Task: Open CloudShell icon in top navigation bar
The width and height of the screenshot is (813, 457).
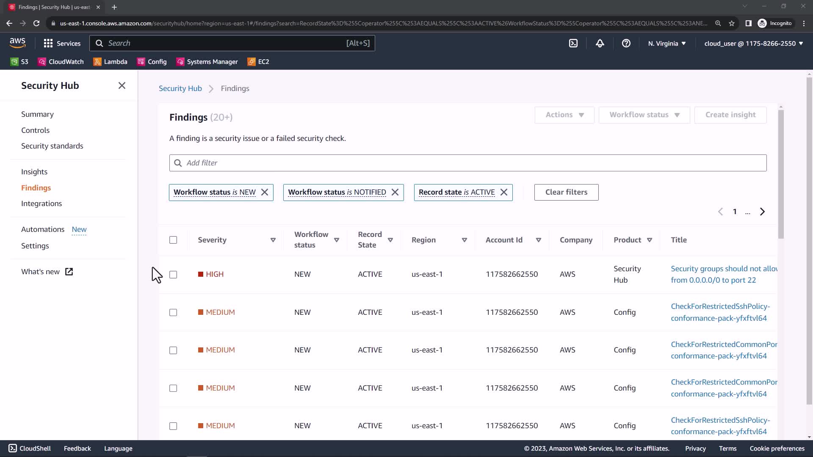Action: [573, 43]
